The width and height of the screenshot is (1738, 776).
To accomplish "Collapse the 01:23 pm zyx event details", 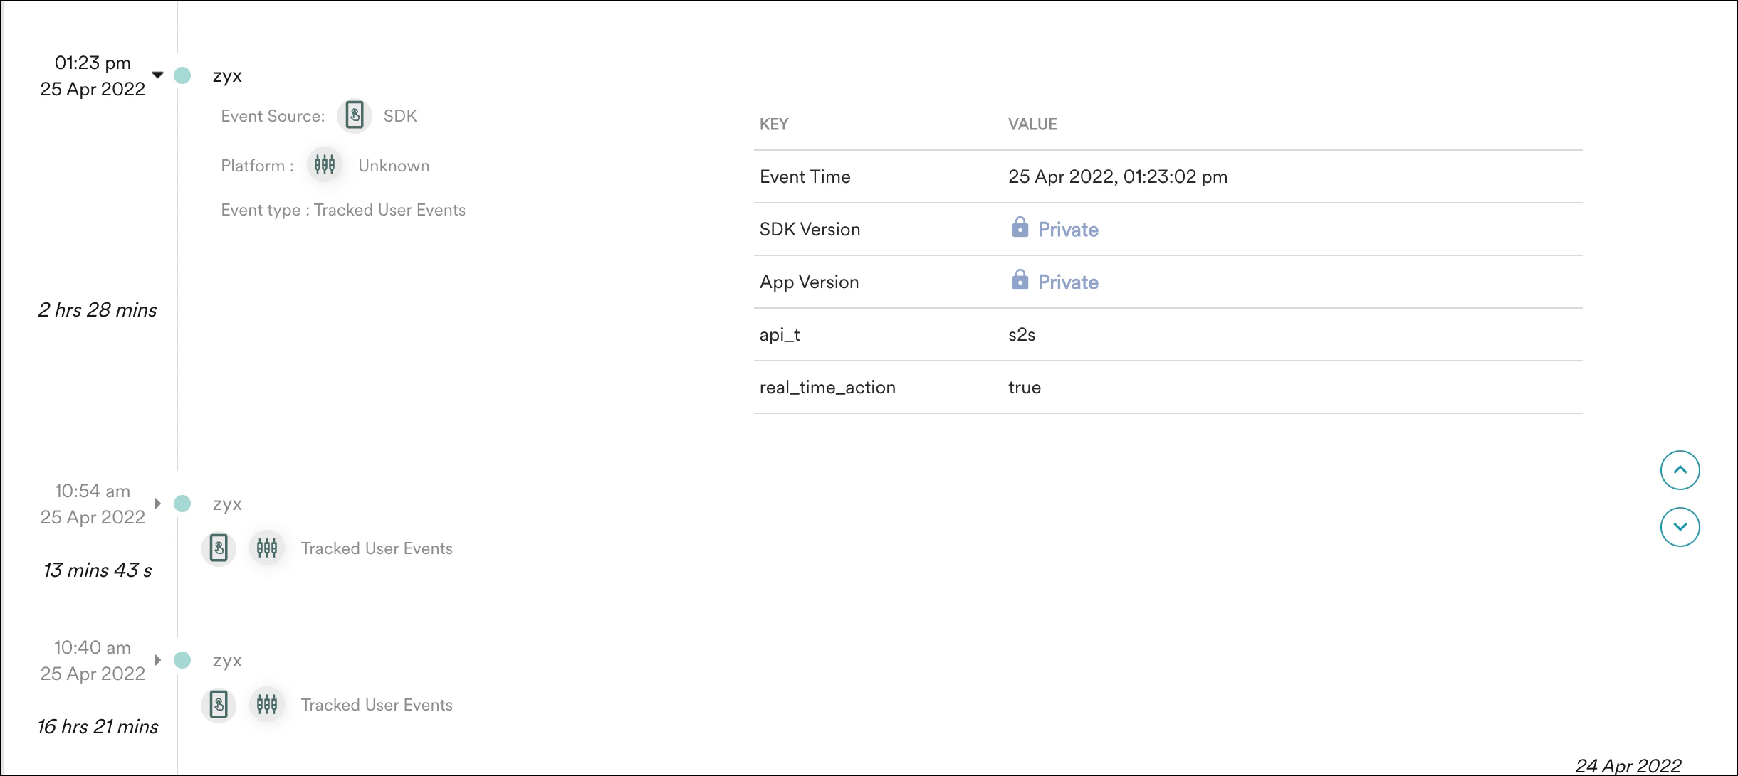I will pos(158,73).
